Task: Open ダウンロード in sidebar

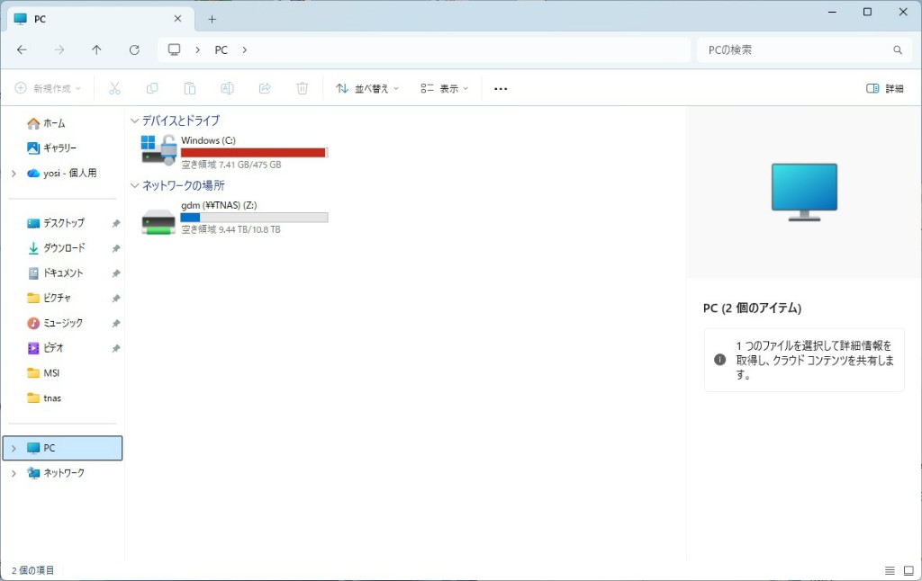Action: [57, 248]
